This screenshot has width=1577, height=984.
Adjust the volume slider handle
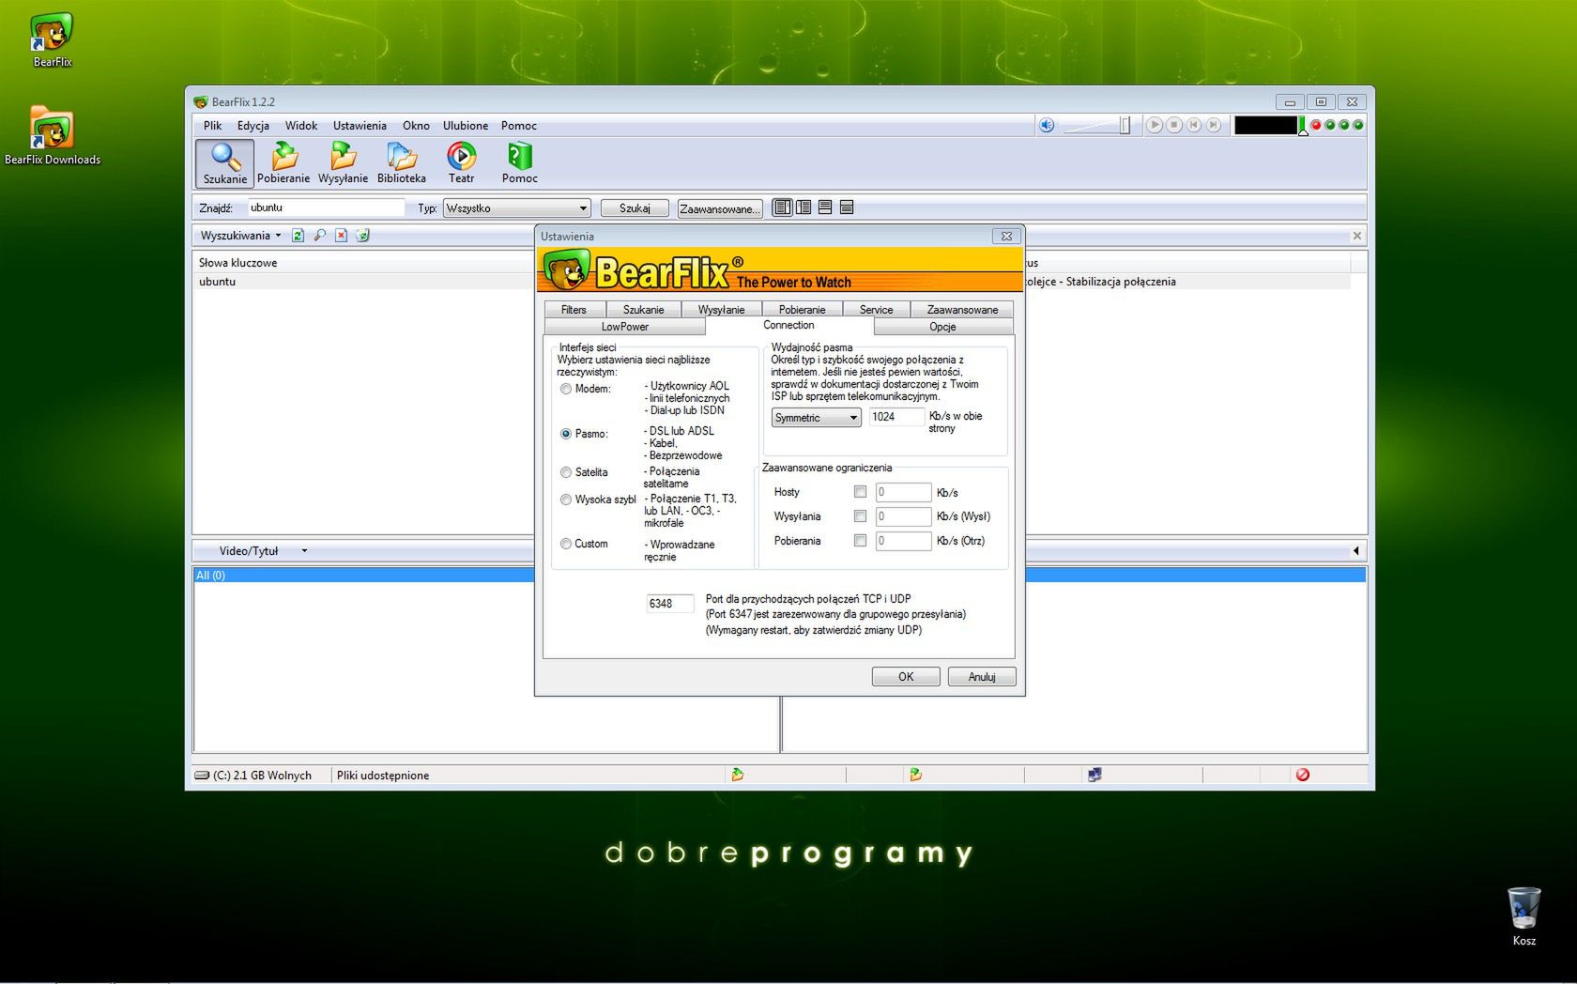(x=1125, y=125)
